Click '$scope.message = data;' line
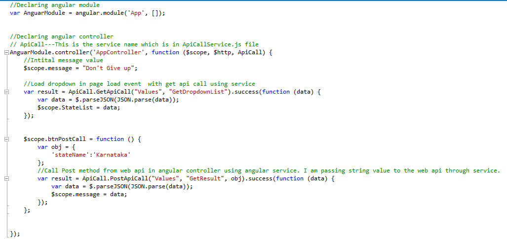 (89, 195)
